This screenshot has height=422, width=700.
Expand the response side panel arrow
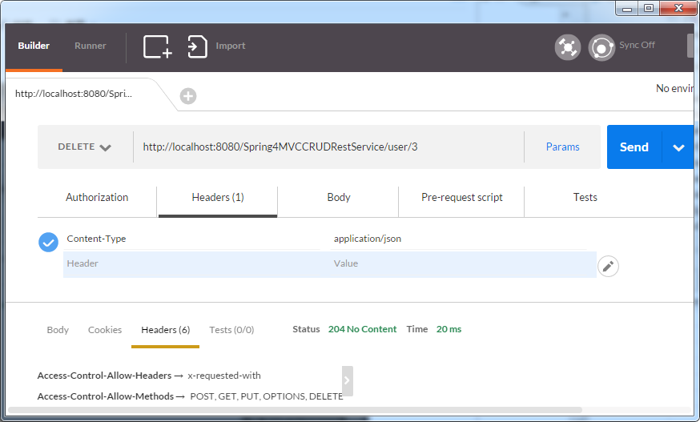tap(348, 381)
